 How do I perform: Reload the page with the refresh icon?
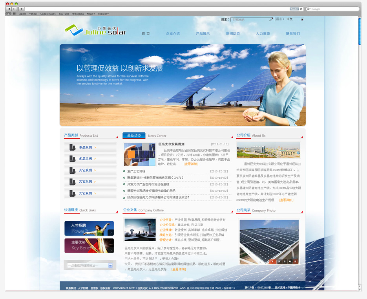(x=301, y=9)
